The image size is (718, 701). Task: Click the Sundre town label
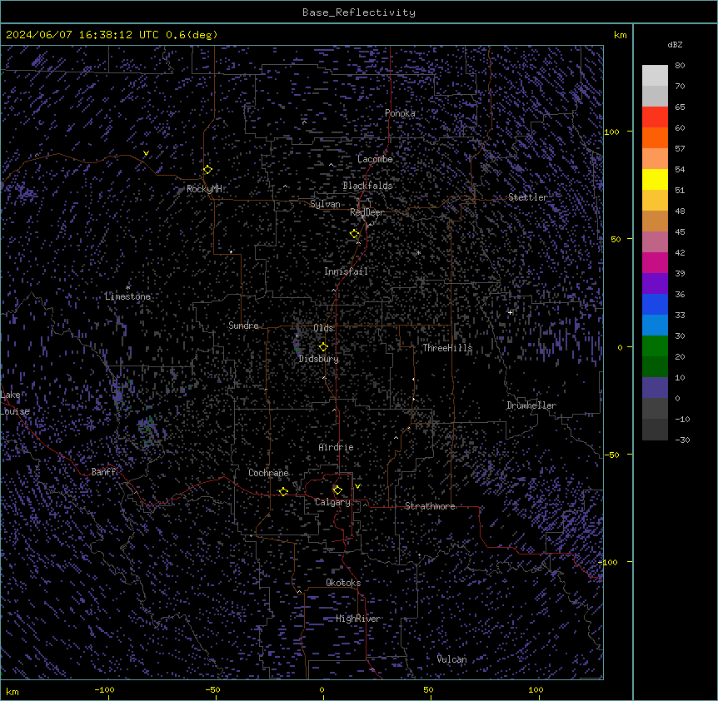pyautogui.click(x=243, y=326)
